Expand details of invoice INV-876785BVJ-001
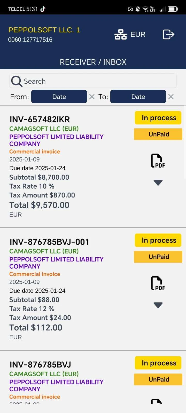This screenshot has width=186, height=413. pos(158,305)
